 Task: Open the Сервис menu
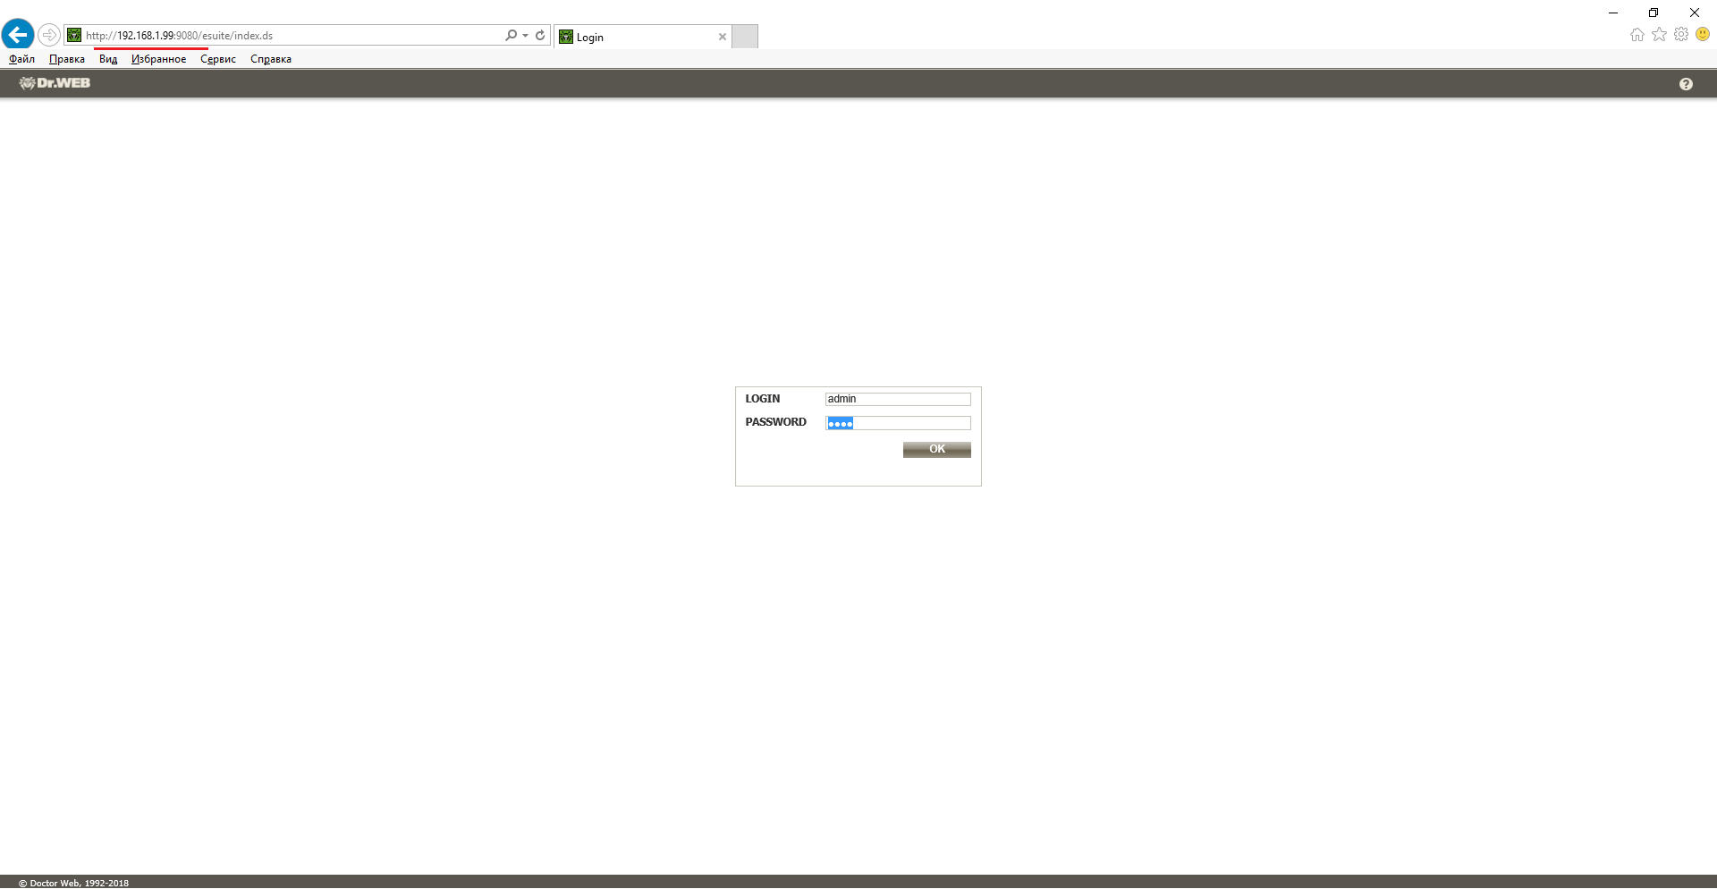click(218, 59)
